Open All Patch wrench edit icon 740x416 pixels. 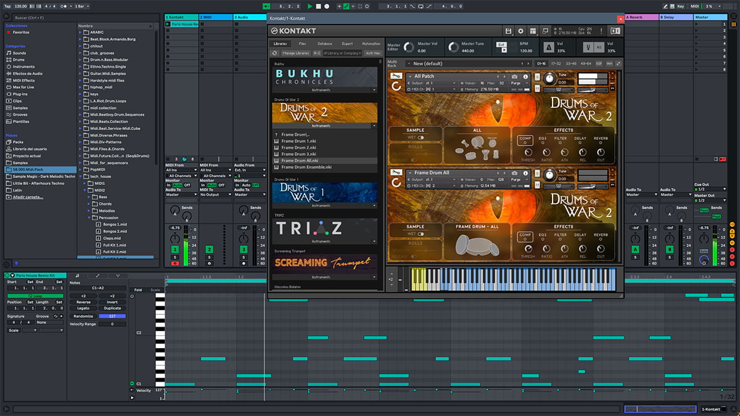[x=396, y=76]
